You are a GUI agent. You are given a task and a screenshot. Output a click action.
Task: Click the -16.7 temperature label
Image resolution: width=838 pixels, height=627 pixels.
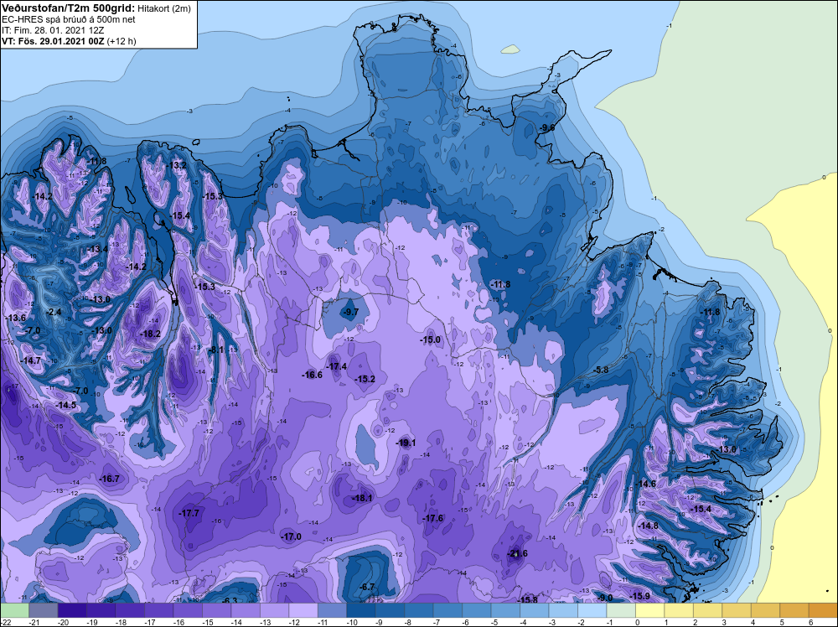coord(110,479)
